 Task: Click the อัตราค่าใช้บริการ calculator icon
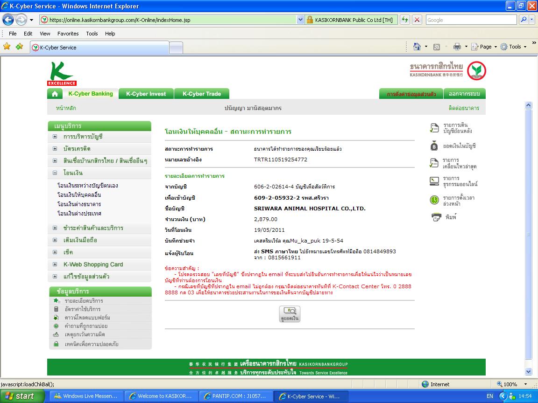(56, 309)
